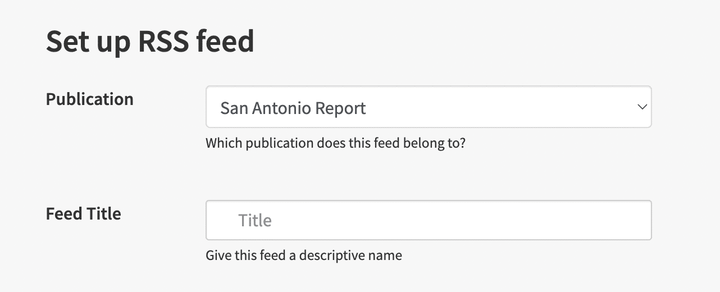This screenshot has height=292, width=720.
Task: Click the "Publication" field label
Action: pyautogui.click(x=90, y=99)
